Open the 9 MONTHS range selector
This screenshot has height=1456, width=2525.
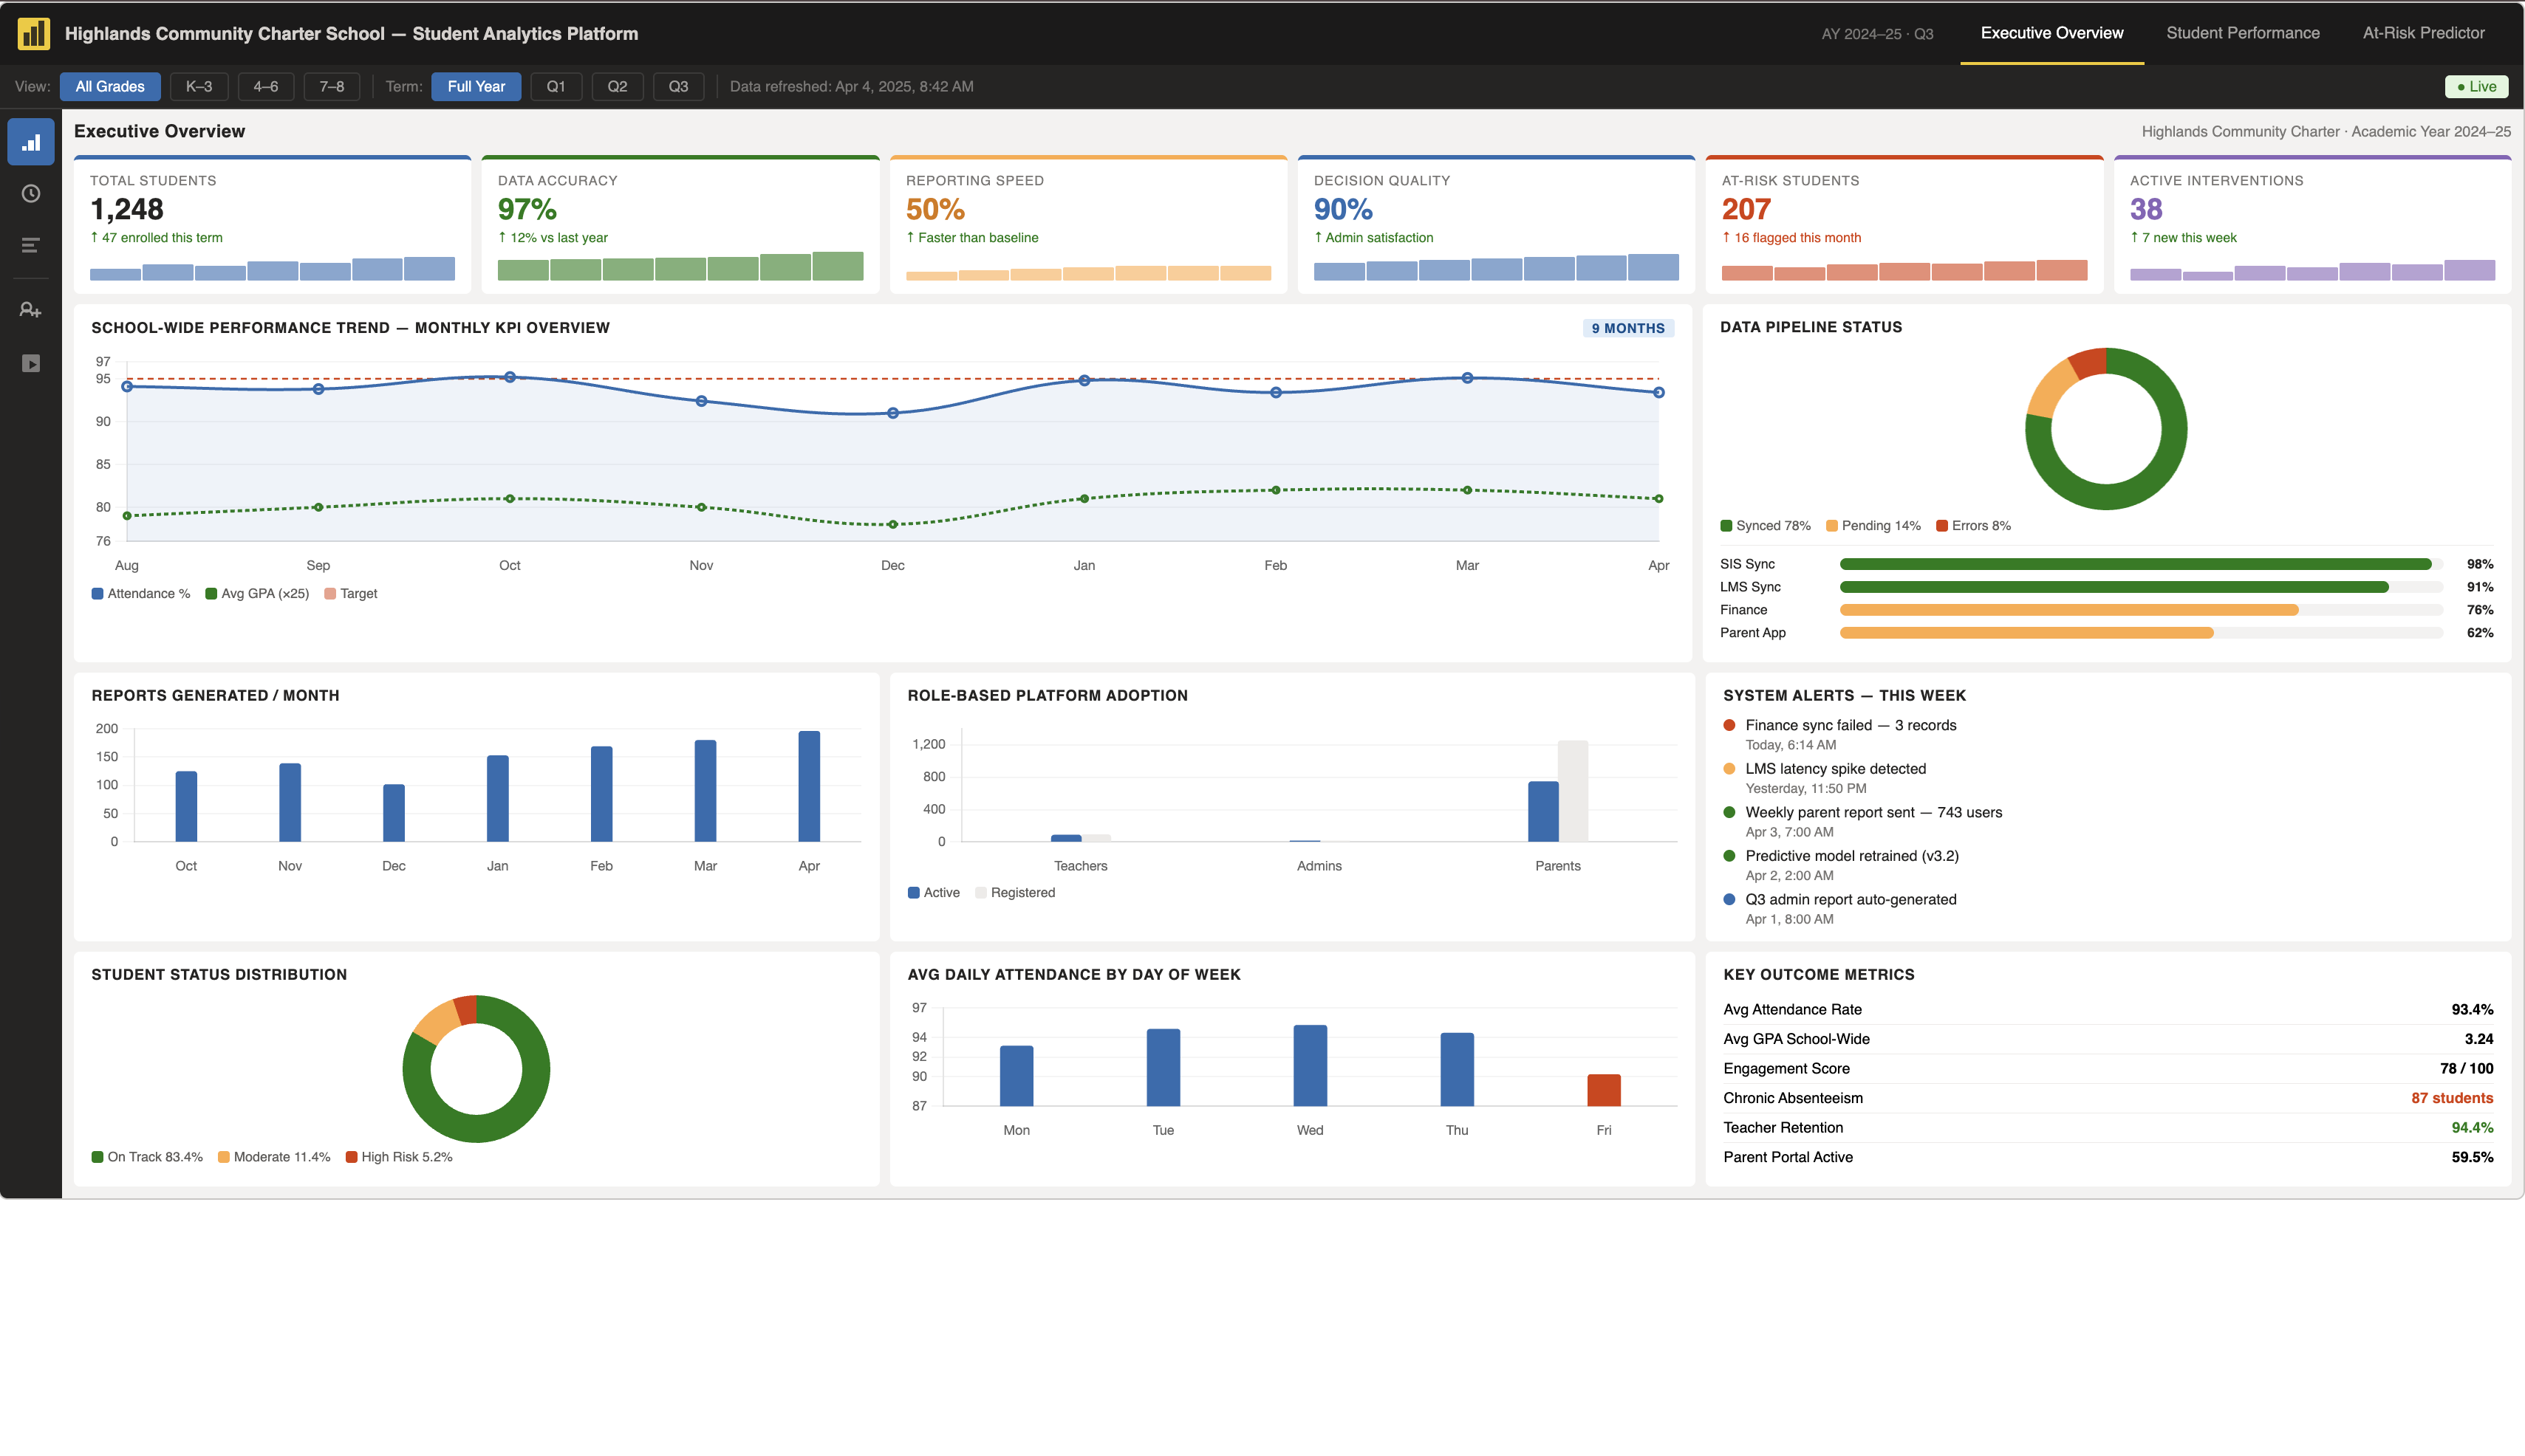point(1627,328)
